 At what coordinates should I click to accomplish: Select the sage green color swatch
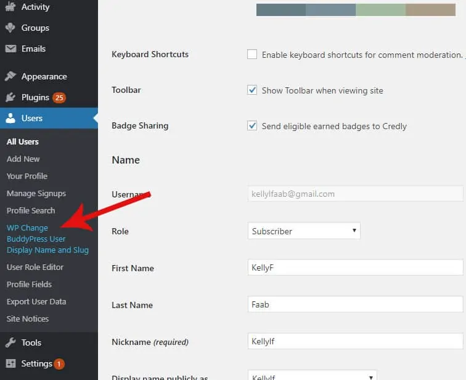(x=381, y=10)
